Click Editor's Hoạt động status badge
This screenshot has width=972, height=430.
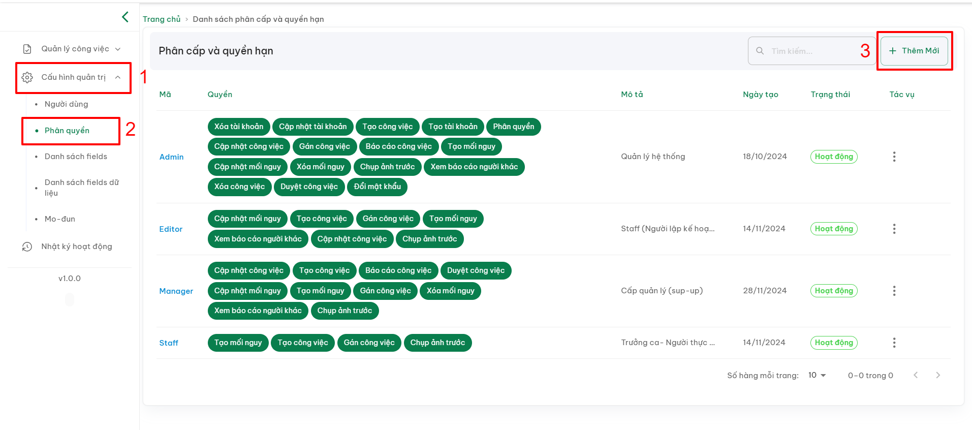point(834,229)
